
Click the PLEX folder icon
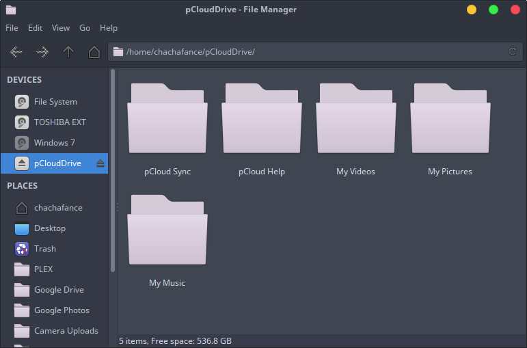tap(22, 269)
